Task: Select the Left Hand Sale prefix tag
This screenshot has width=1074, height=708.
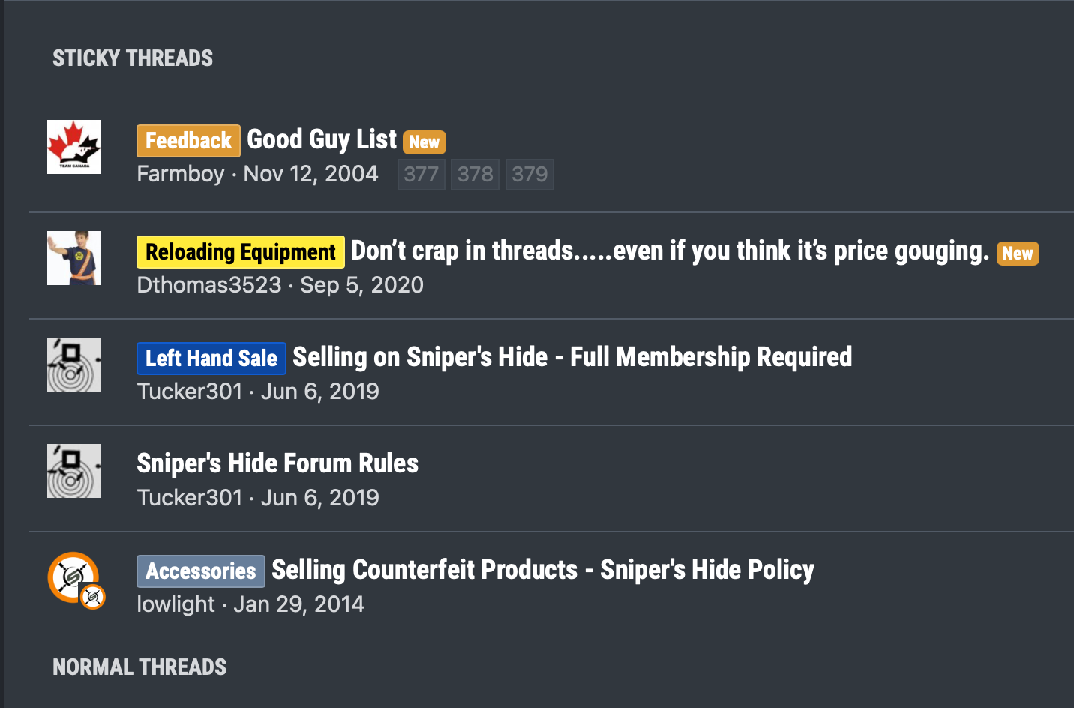Action: [211, 358]
